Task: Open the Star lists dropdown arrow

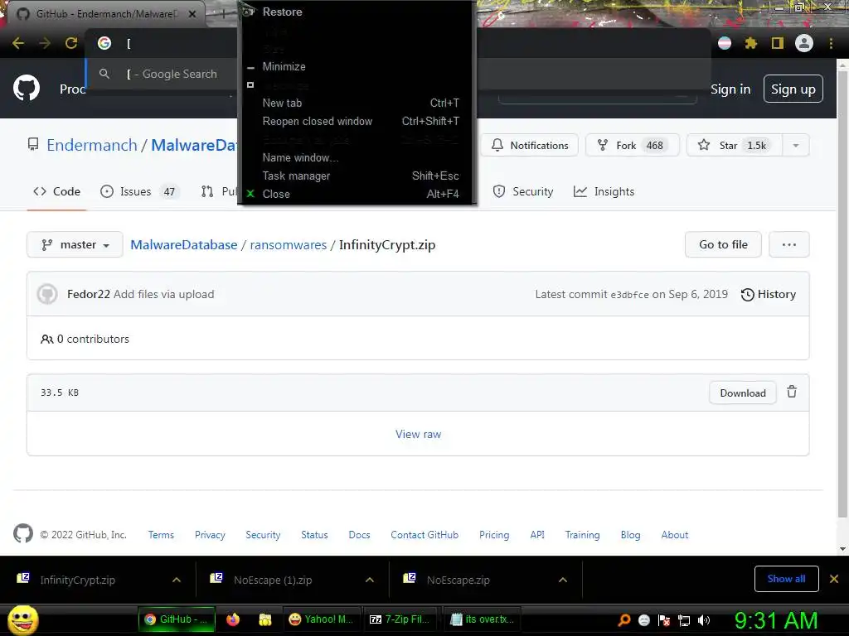Action: (796, 146)
